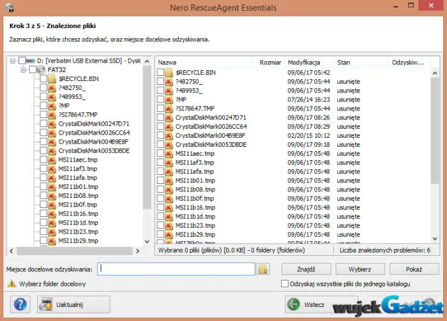
Task: Check MSI11afa.tmp checkbox in the file list
Action: pyautogui.click(x=160, y=171)
